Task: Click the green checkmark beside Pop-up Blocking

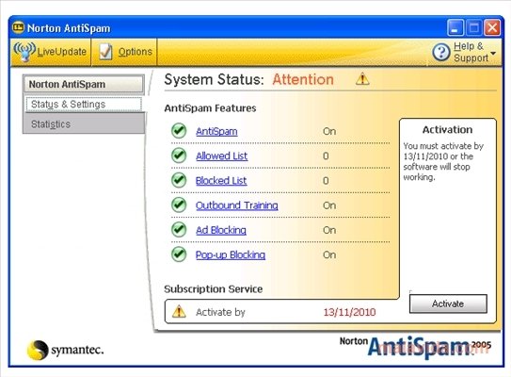Action: pos(179,254)
